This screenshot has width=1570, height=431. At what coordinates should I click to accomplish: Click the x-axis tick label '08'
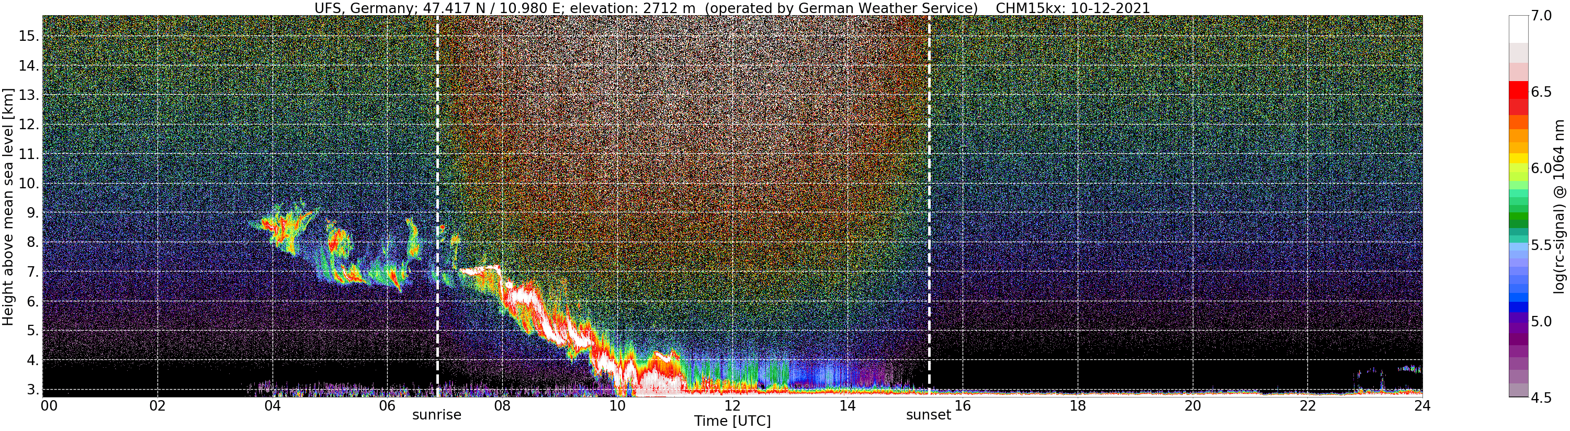pos(502,405)
